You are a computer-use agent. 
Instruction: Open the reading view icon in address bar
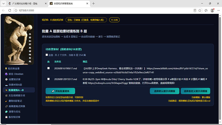point(195,10)
